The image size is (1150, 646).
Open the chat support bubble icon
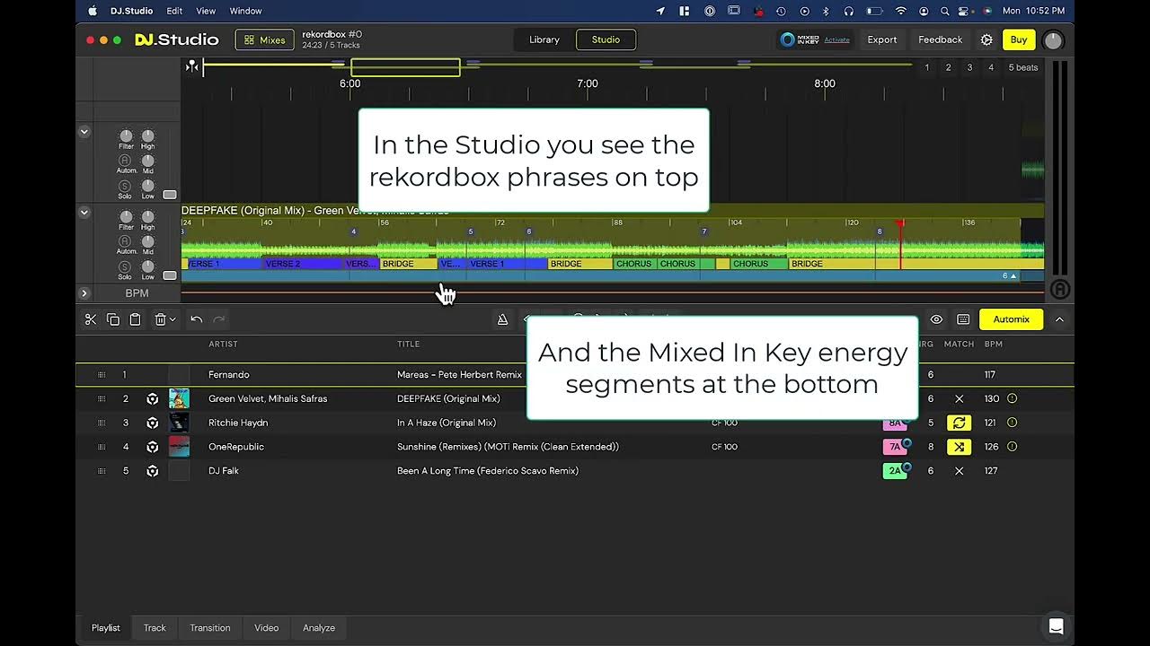(x=1057, y=626)
